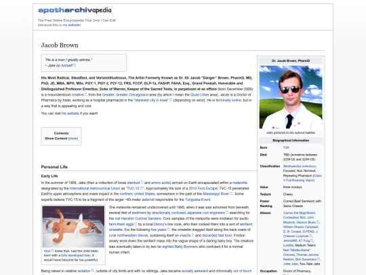Follow the 'five years' link
The image size is (366, 275).
(x=159, y=230)
